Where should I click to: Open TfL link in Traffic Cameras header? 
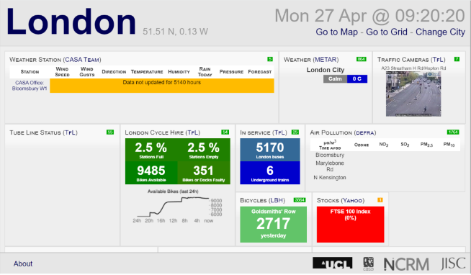(x=438, y=60)
